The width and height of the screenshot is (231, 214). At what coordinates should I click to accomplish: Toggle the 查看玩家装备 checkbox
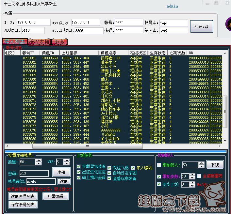[109, 178]
